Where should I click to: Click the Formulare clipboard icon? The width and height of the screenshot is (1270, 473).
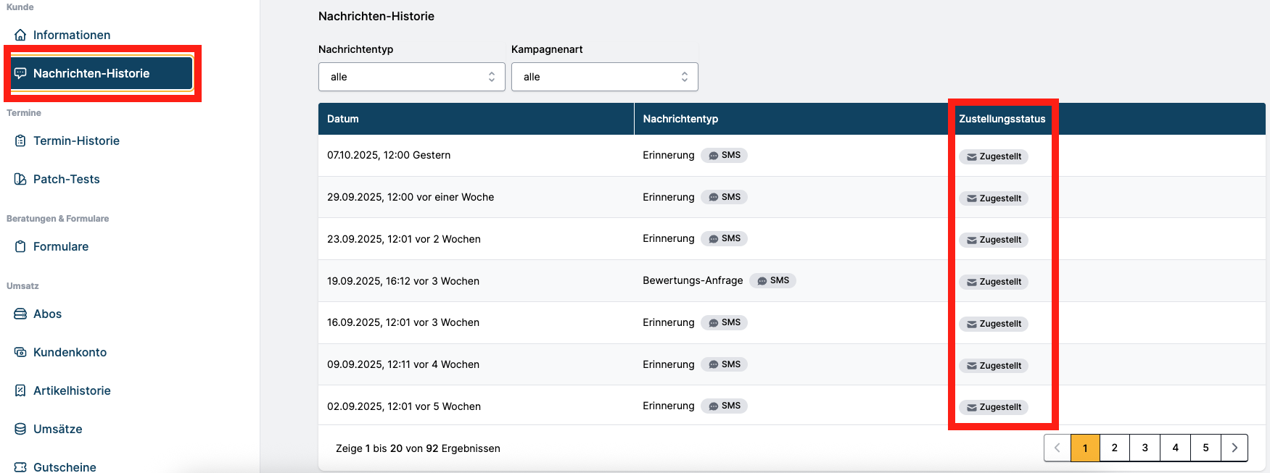20,246
